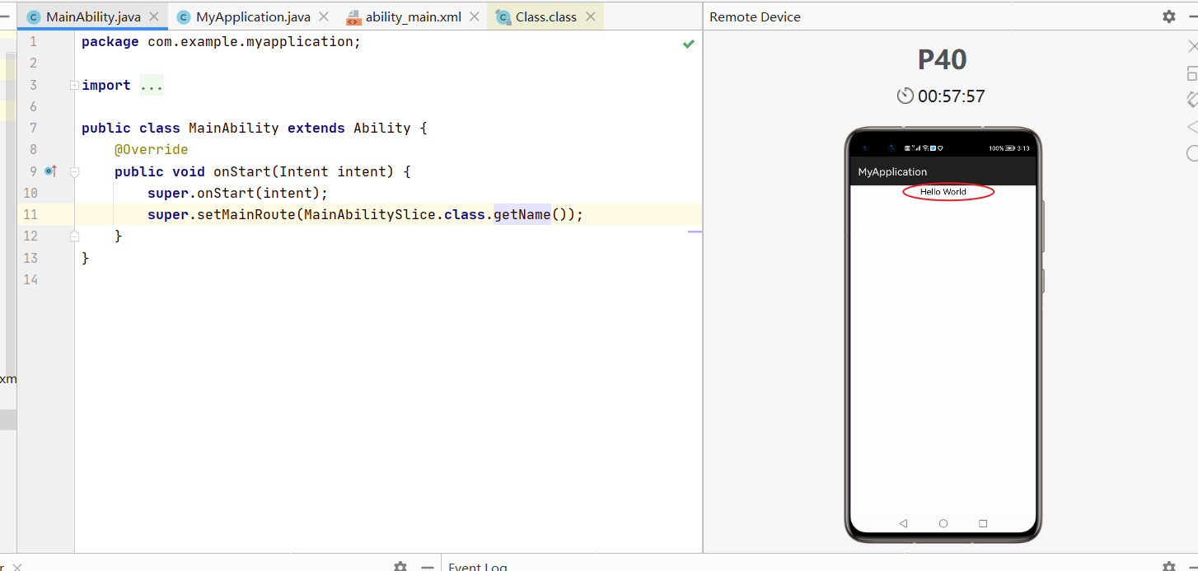The image size is (1198, 571).
Task: Click the Remote Device panel title
Action: (755, 16)
